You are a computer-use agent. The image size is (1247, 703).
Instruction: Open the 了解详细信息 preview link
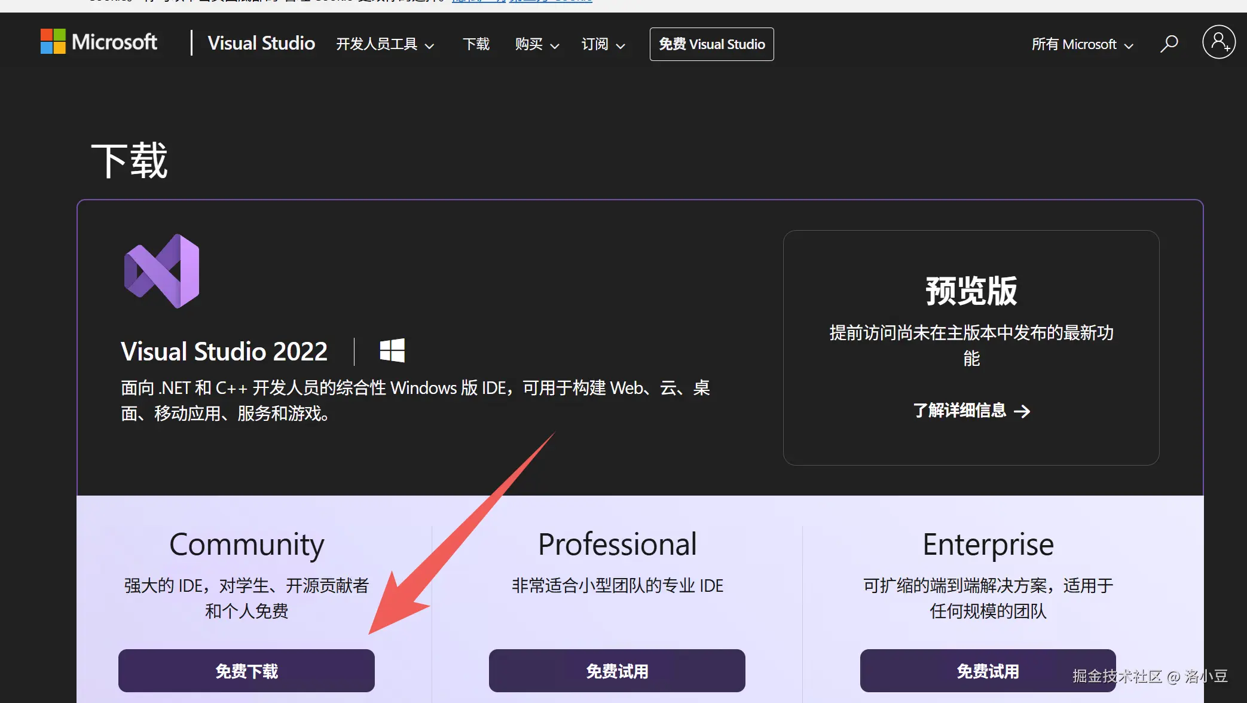point(959,411)
